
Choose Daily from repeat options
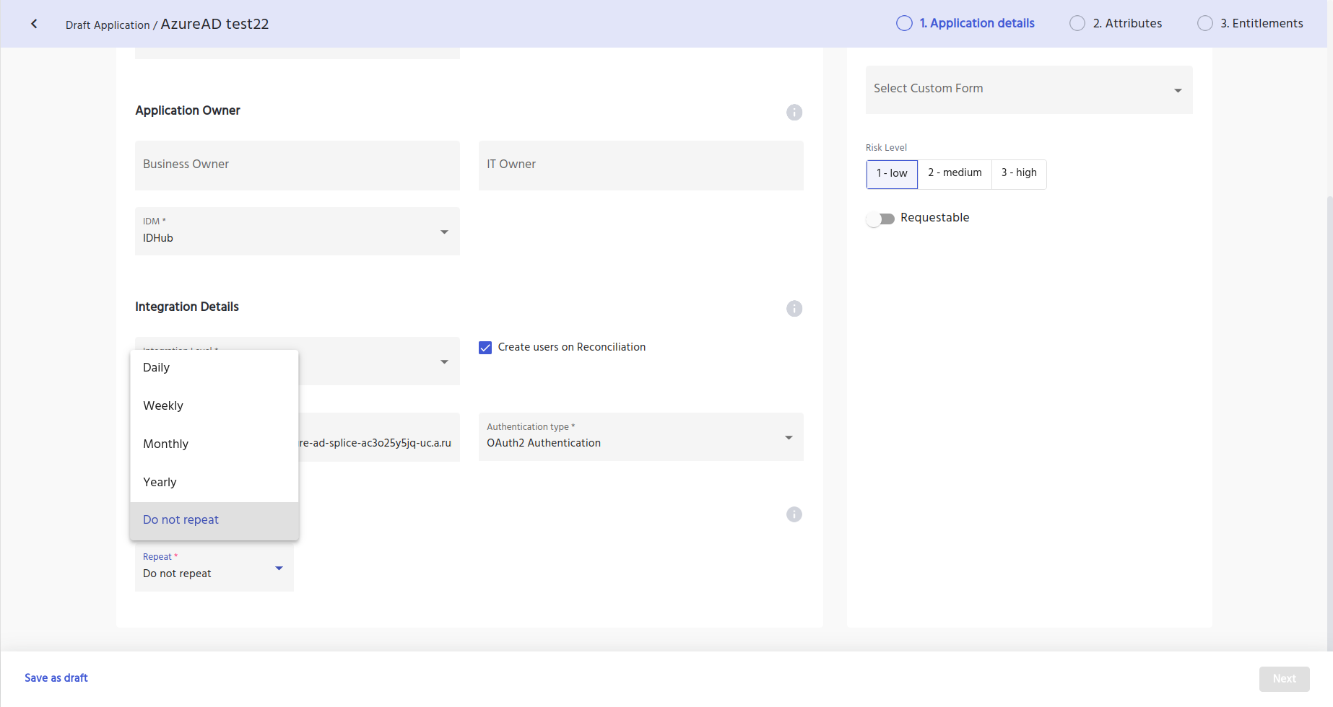[157, 368]
